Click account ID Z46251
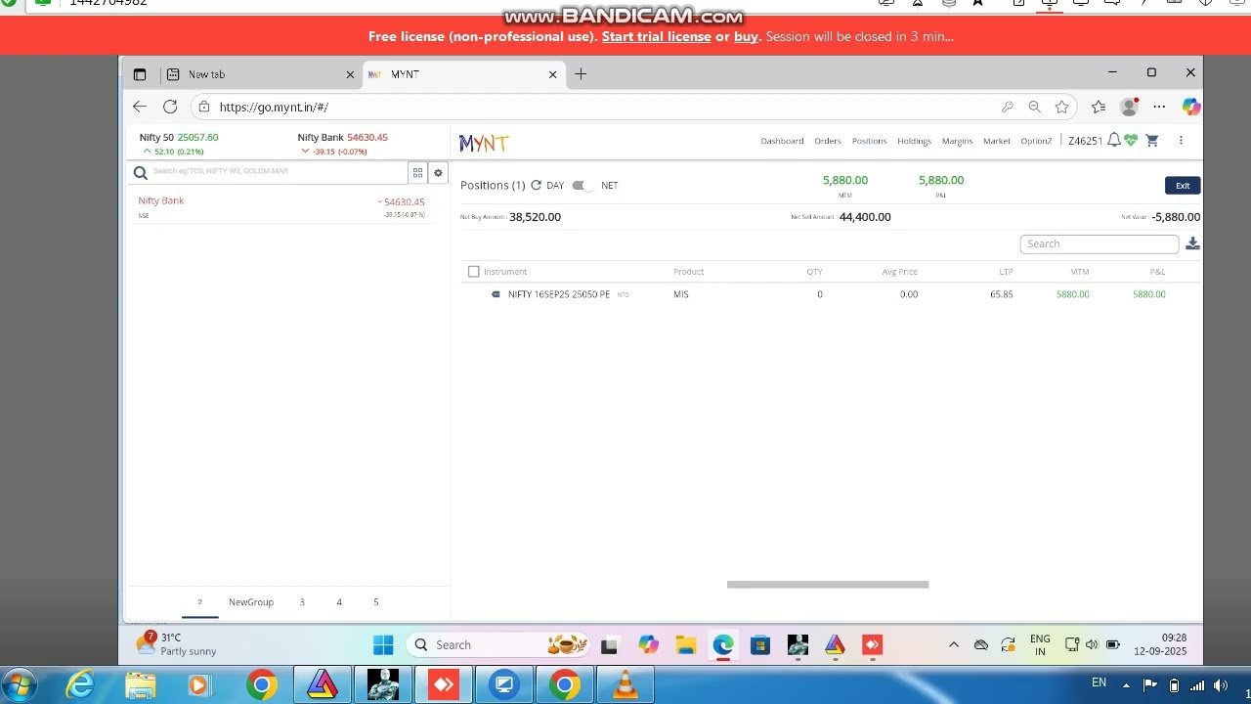The image size is (1251, 704). tap(1085, 141)
